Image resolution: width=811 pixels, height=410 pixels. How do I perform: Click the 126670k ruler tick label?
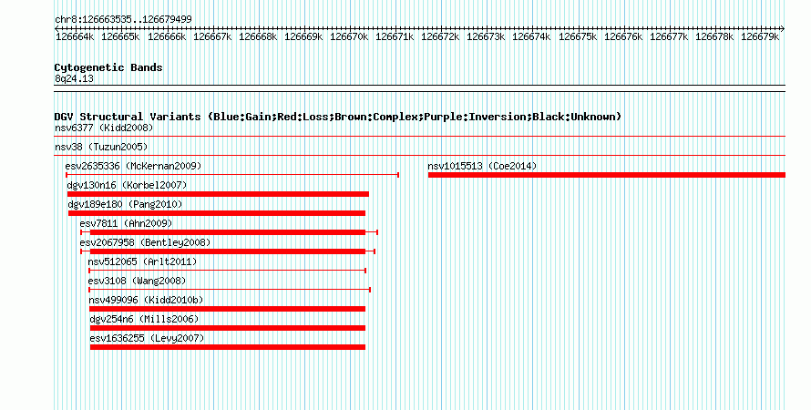[x=349, y=36]
